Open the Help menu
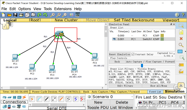 (x=78, y=9)
